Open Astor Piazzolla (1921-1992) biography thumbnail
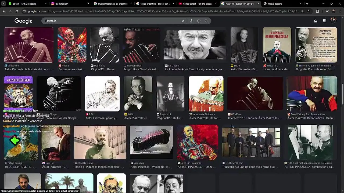The image size is (344, 193). click(316, 45)
